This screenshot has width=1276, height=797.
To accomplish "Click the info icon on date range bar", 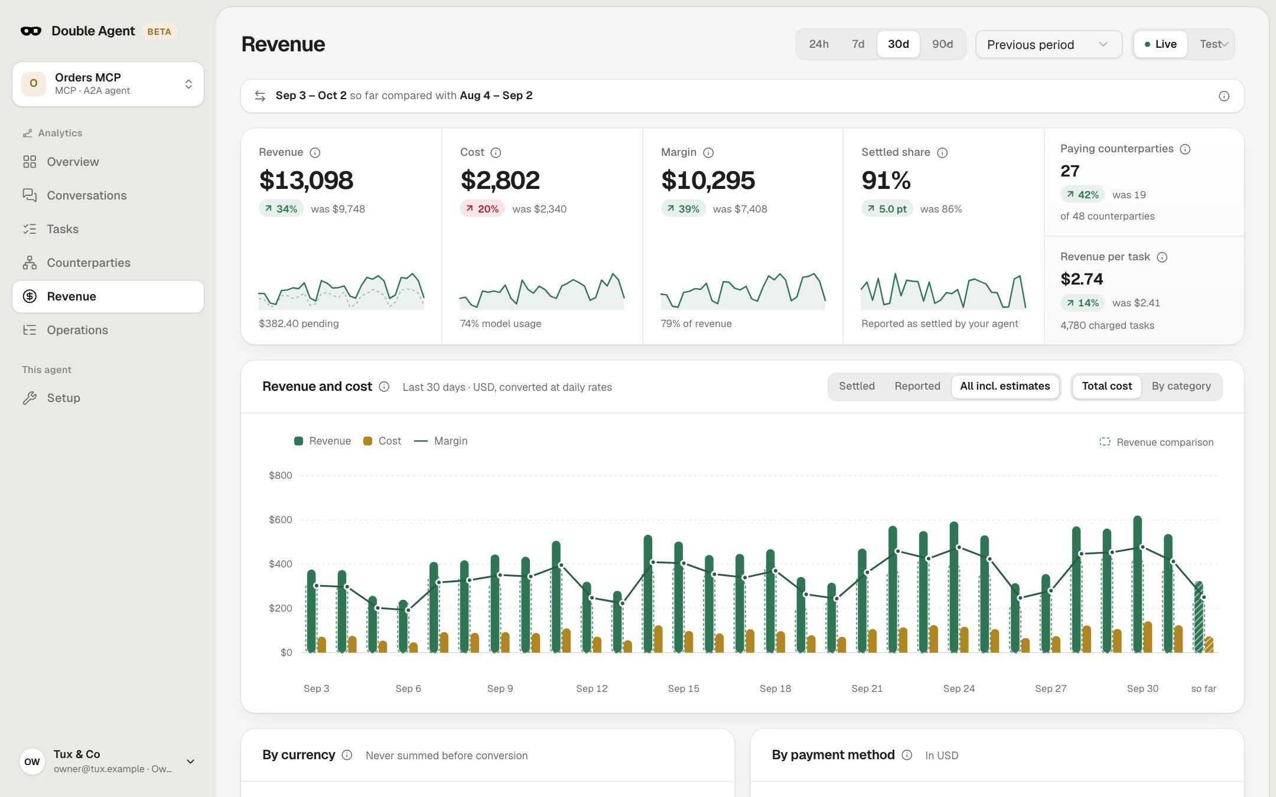I will click(1224, 96).
